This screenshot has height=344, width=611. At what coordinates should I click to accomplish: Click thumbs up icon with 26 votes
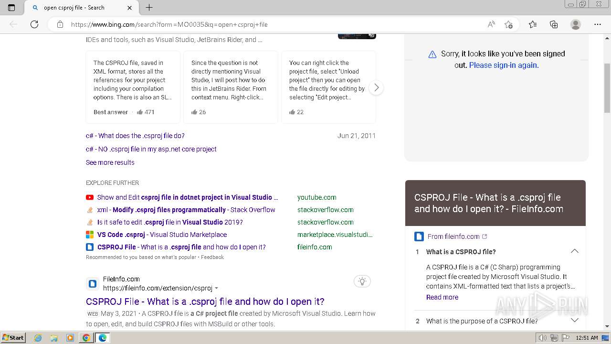coord(194,112)
